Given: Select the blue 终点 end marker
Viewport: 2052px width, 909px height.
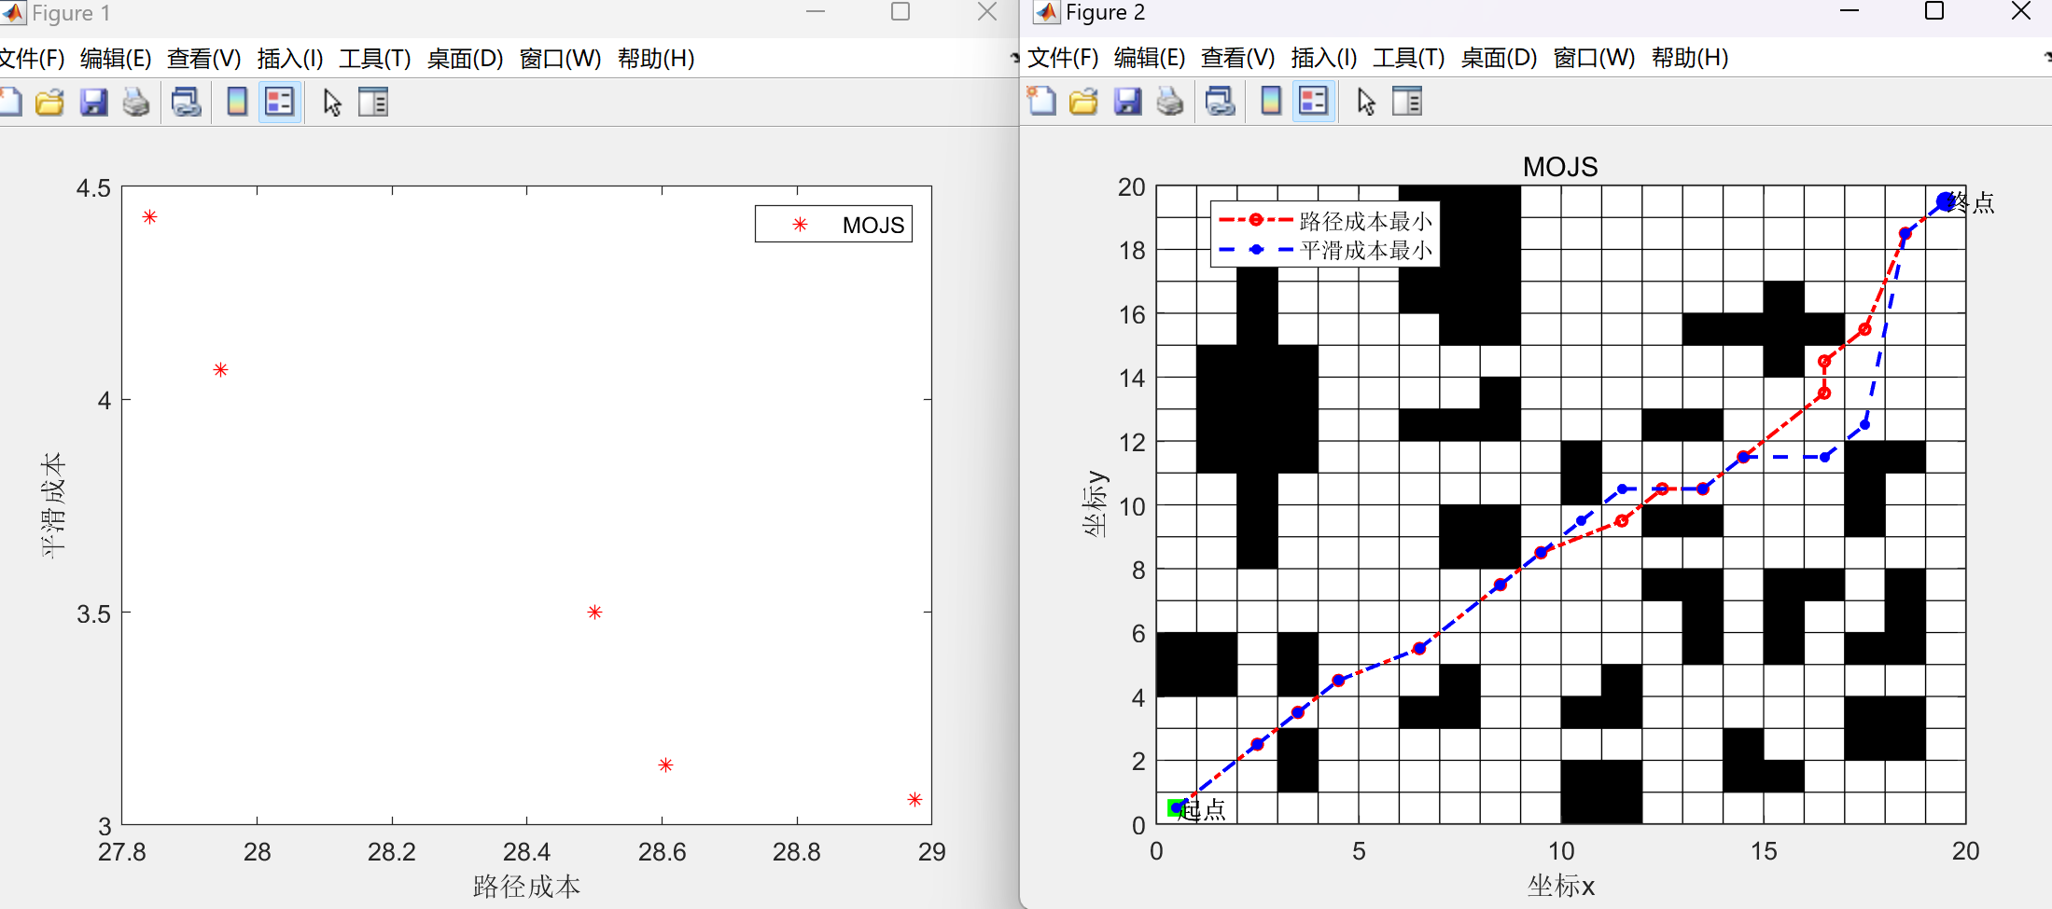Looking at the screenshot, I should coord(1945,201).
